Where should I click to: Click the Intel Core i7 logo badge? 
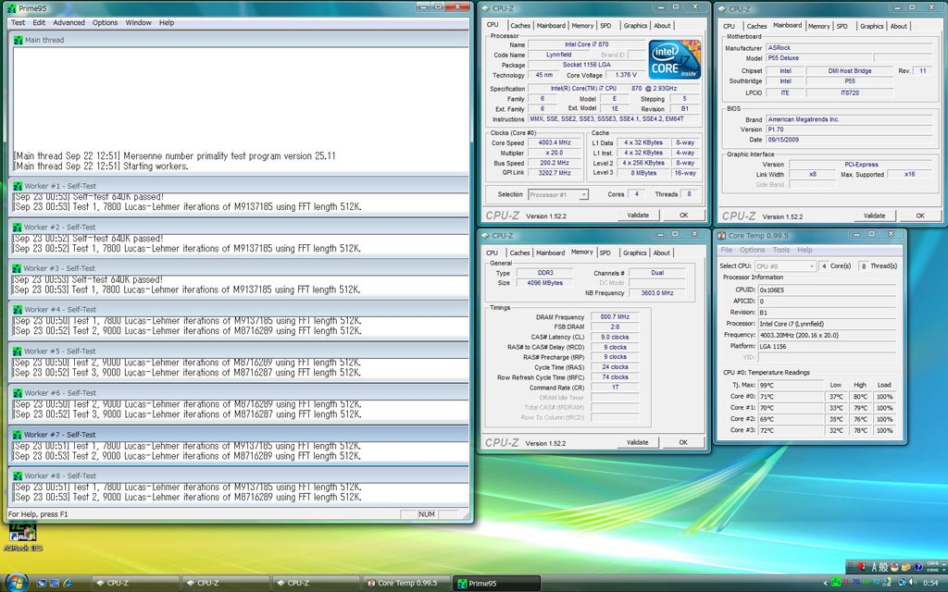pyautogui.click(x=674, y=59)
